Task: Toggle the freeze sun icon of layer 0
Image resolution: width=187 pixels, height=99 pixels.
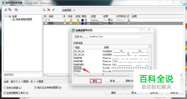Action: [71, 20]
